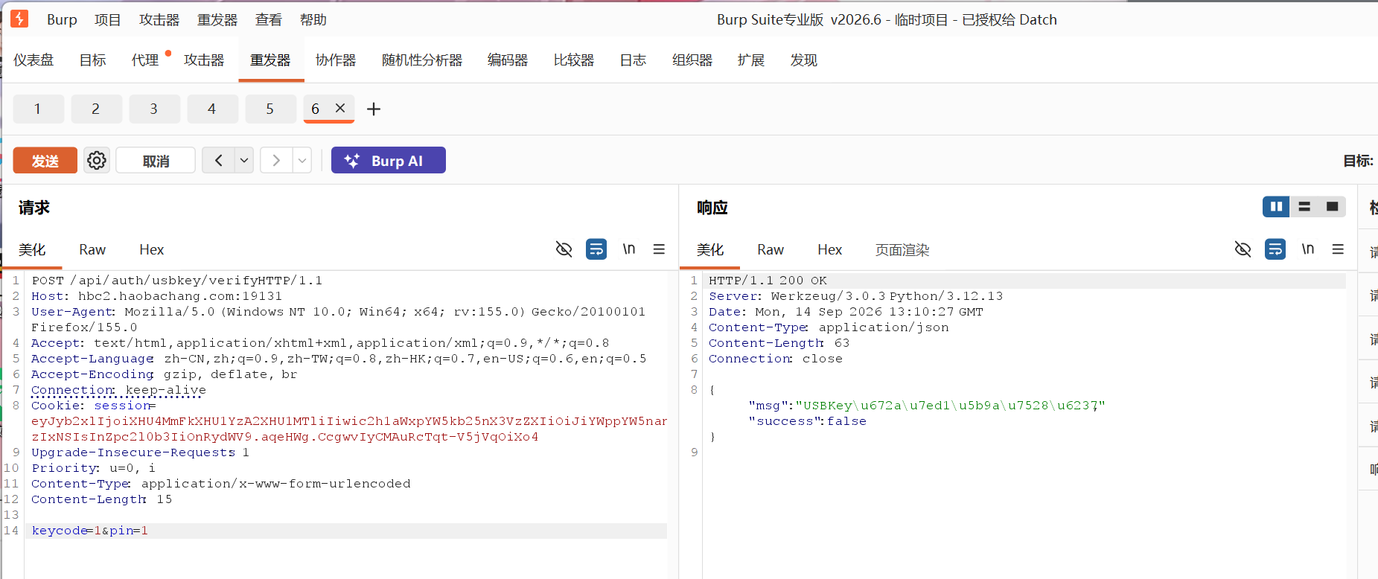
Task: Toggle word wrap in request editor
Action: click(596, 249)
